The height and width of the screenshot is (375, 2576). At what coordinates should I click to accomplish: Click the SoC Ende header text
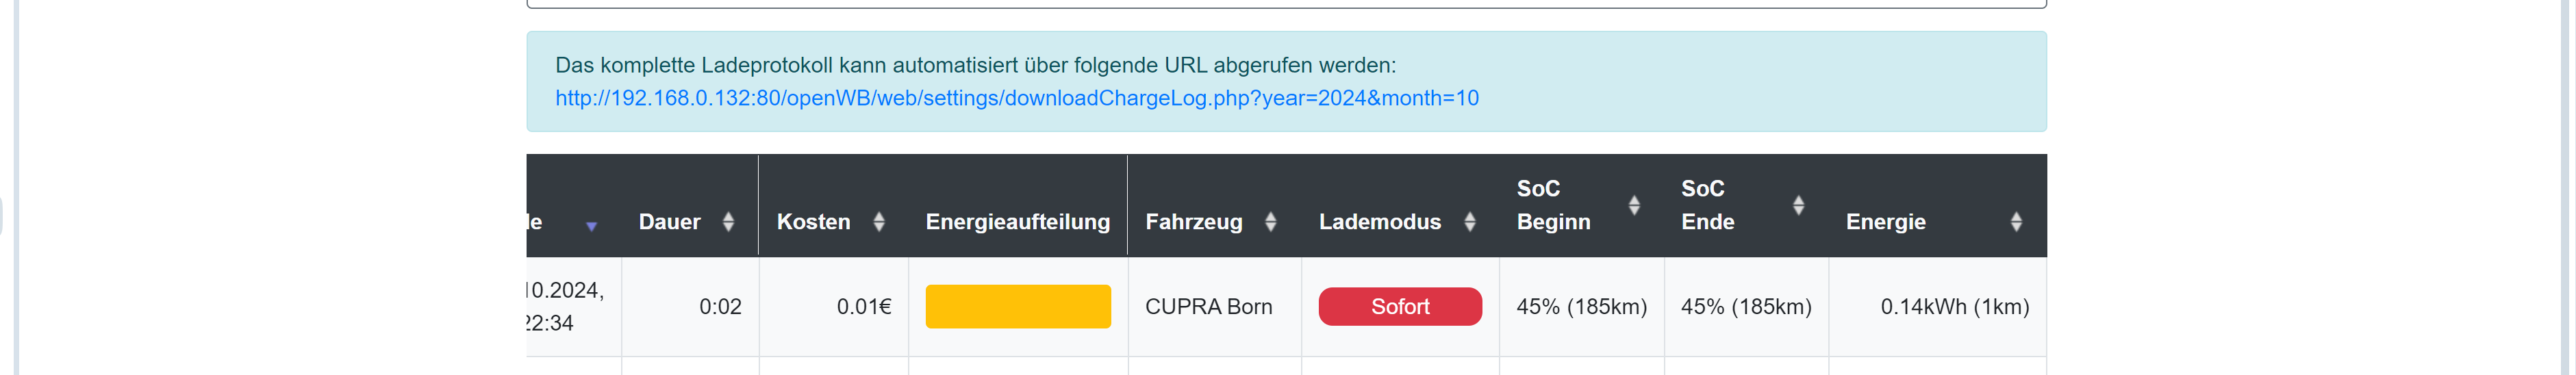coord(1707,205)
